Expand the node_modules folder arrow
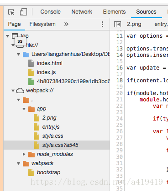168x191 pixels. click(24, 154)
